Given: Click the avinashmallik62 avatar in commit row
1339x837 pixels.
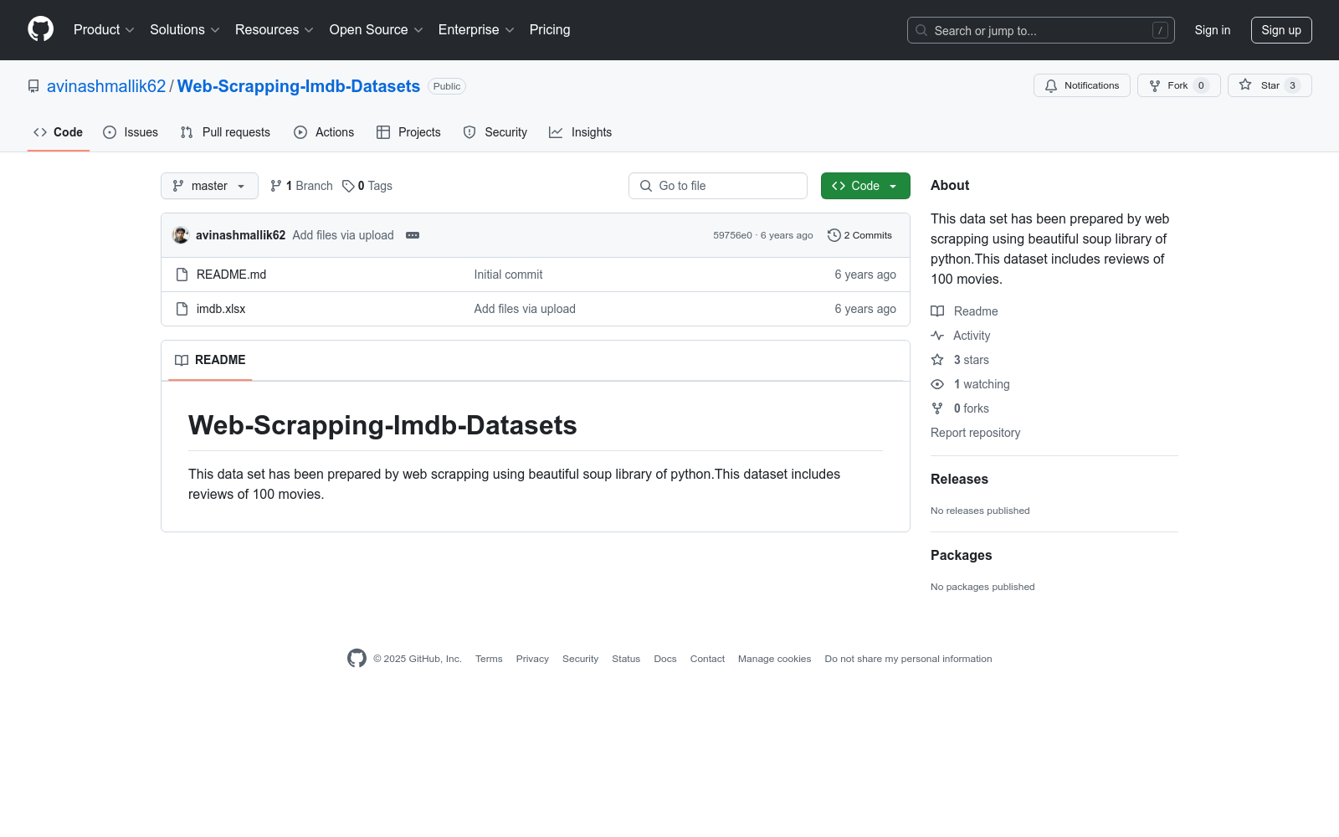Looking at the screenshot, I should pos(181,235).
